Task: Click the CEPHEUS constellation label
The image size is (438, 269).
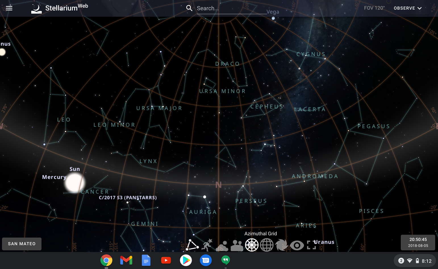Action: (267, 107)
